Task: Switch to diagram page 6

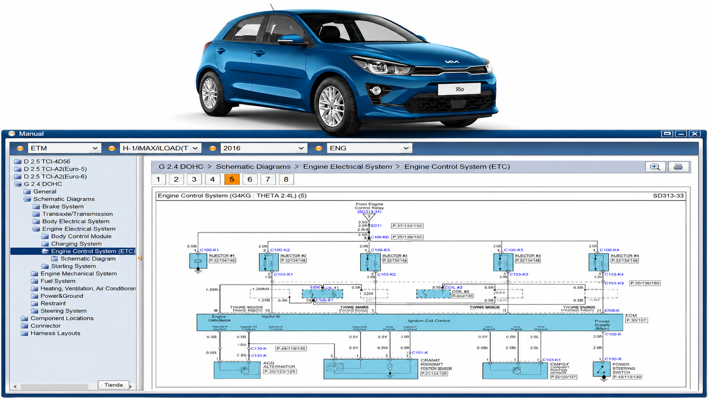Action: (x=250, y=179)
